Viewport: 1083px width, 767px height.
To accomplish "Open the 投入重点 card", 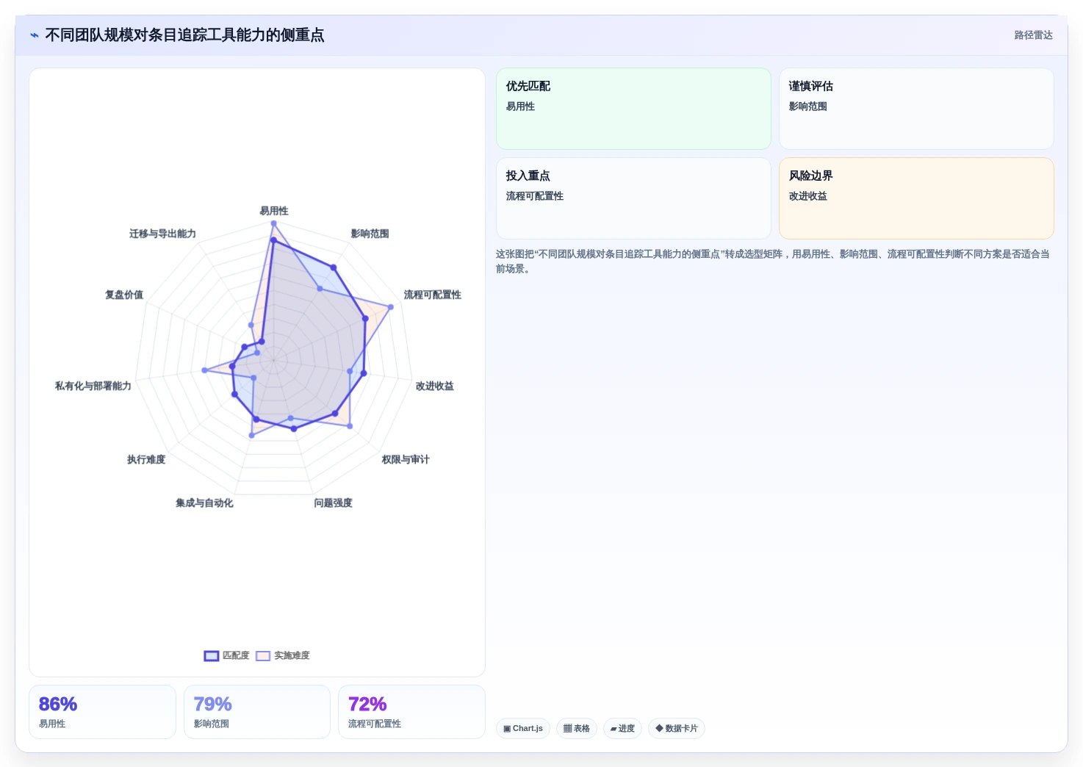I will point(633,198).
